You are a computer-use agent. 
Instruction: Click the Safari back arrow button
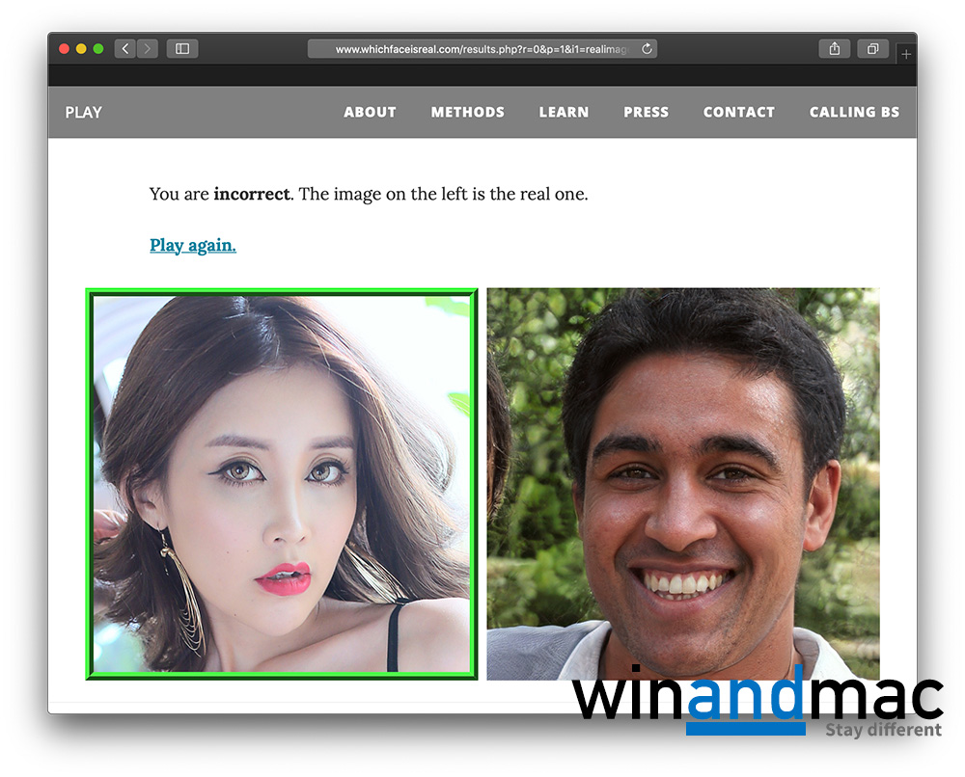coord(124,49)
